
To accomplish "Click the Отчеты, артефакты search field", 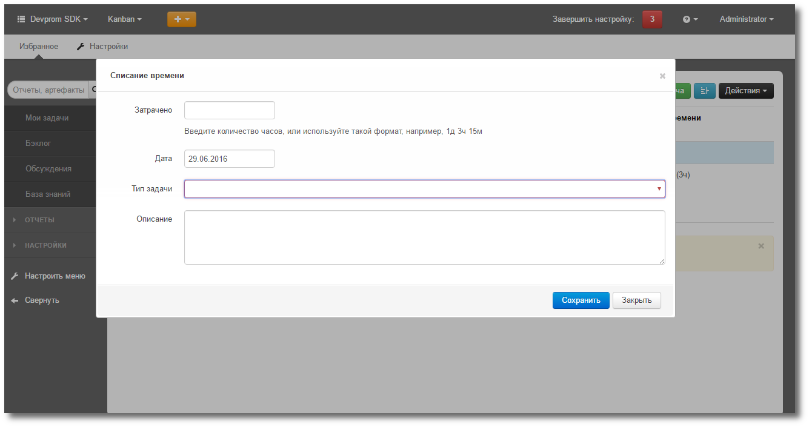I will 48,90.
